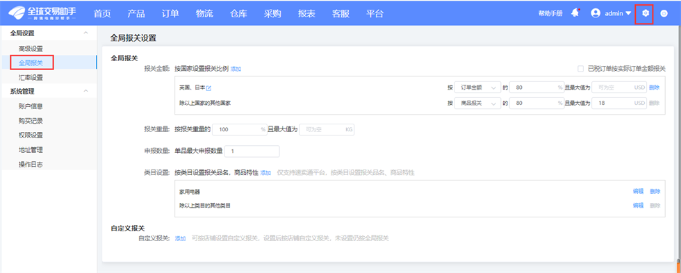Click the edit icon beside 英国、日本

[x=208, y=88]
